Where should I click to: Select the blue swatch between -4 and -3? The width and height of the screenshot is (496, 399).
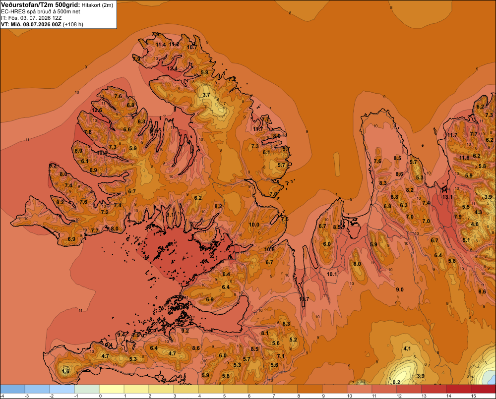[x=12, y=389]
